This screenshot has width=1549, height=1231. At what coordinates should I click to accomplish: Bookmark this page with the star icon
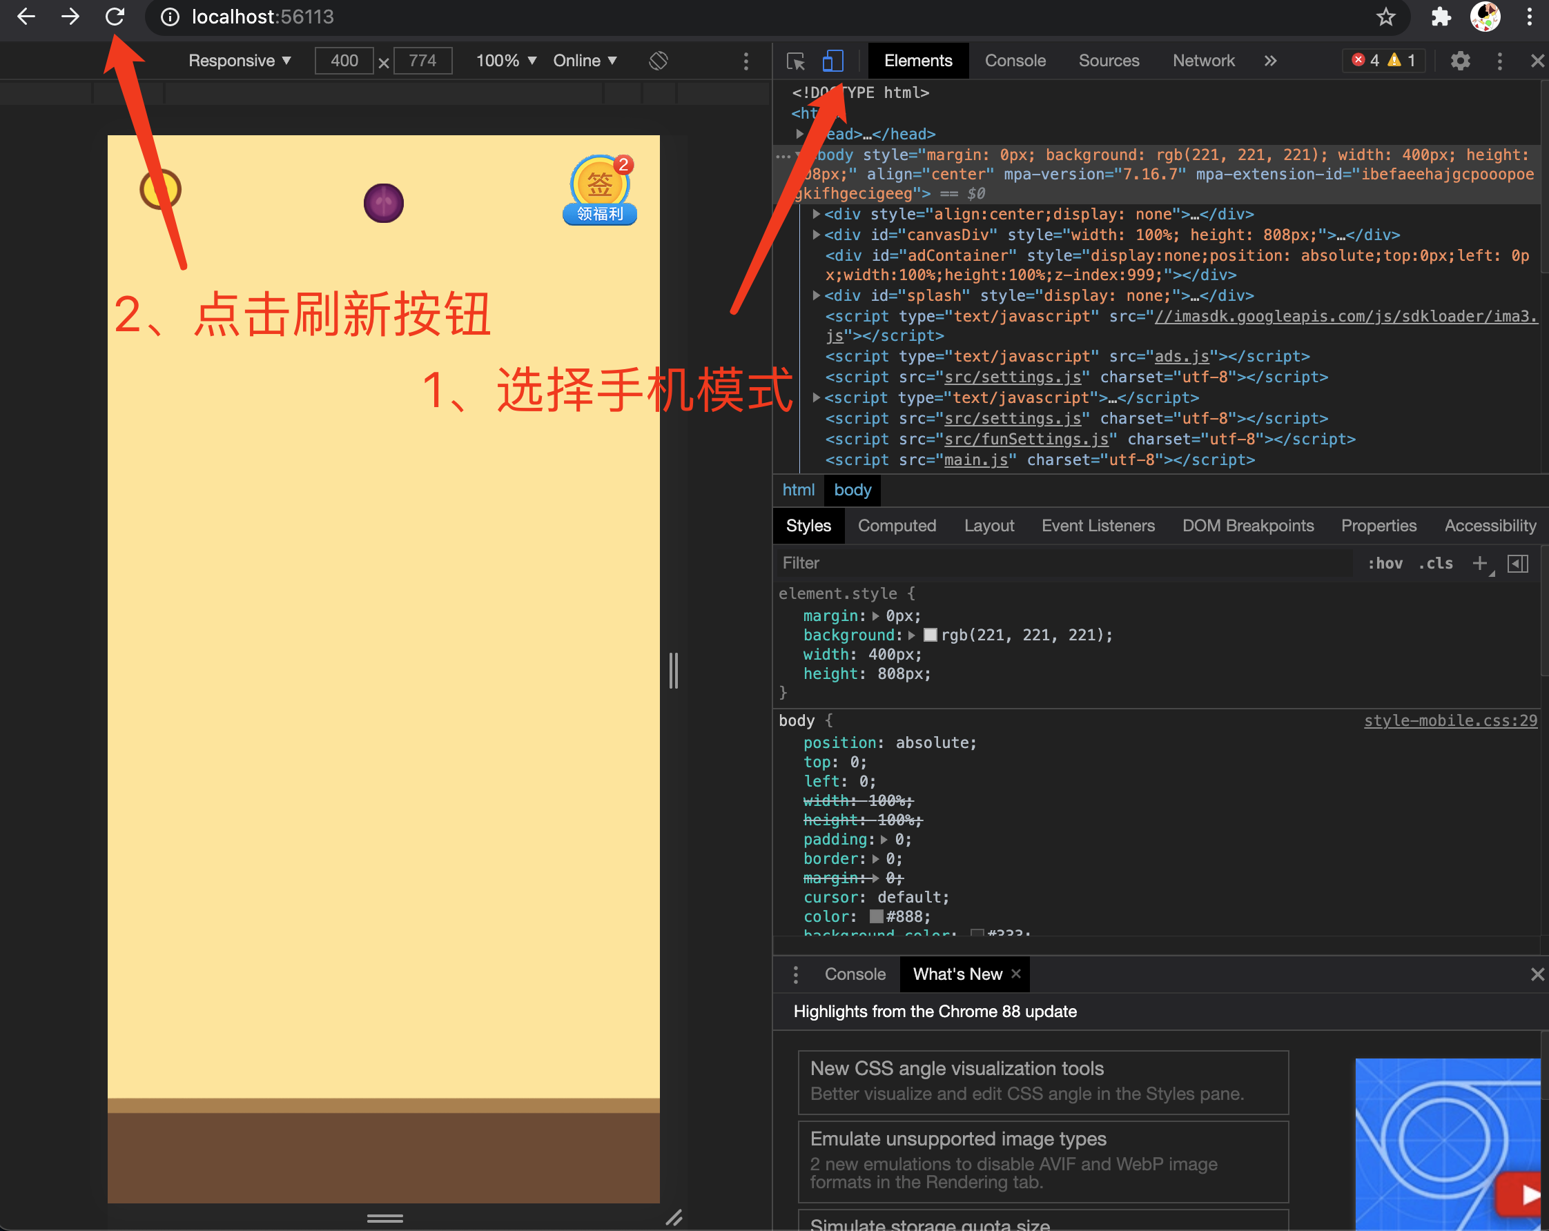pos(1385,17)
